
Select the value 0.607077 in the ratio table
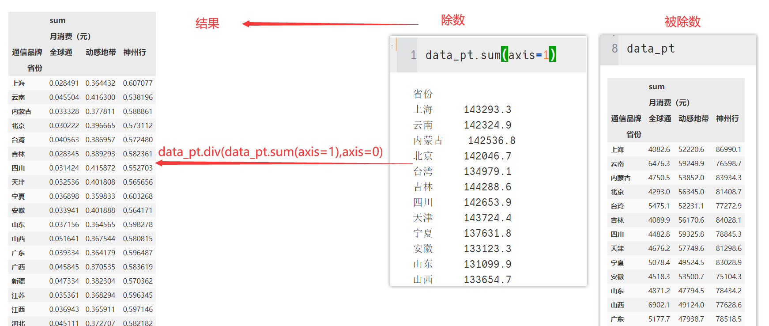(x=138, y=83)
